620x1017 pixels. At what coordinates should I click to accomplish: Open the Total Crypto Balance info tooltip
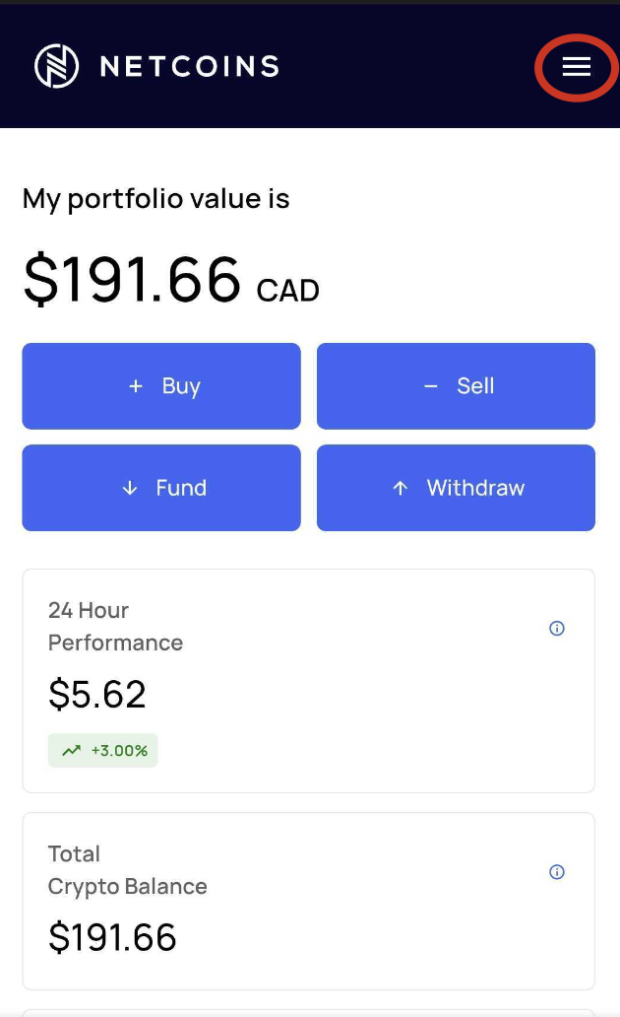coord(556,872)
